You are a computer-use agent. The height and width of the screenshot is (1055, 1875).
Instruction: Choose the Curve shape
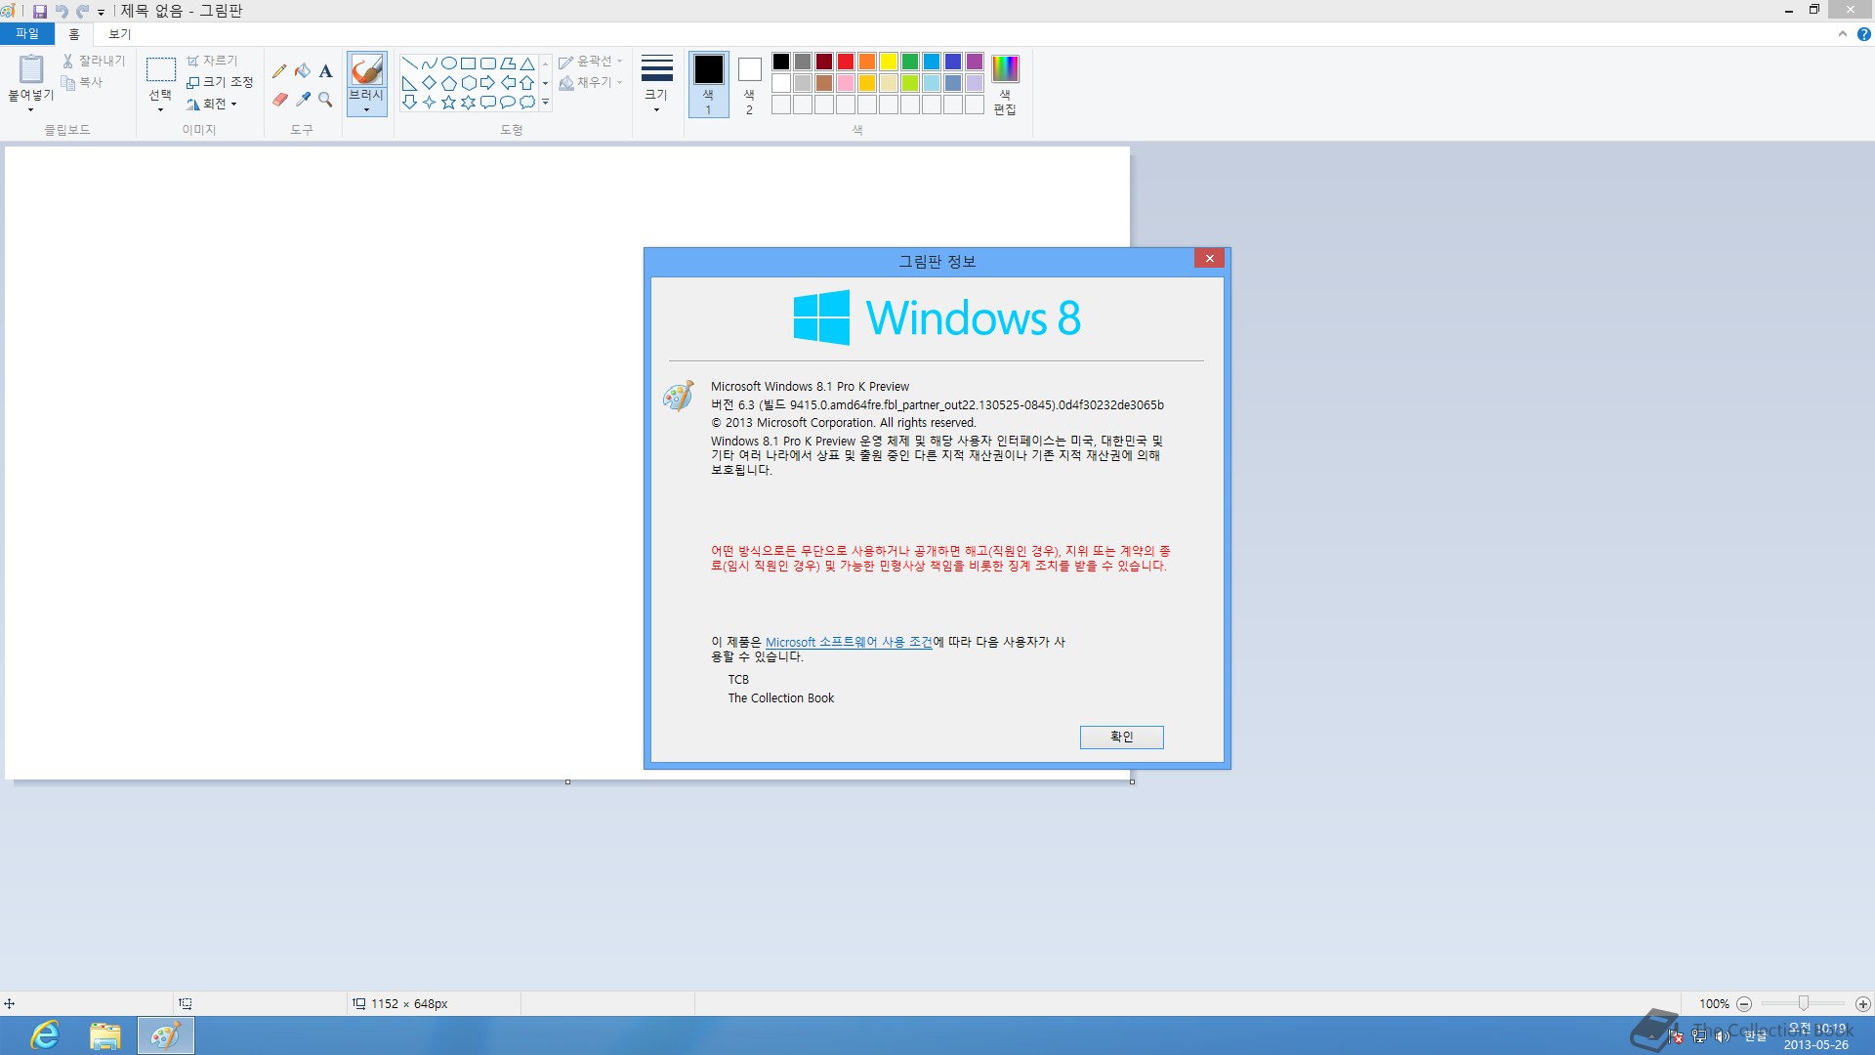430,63
